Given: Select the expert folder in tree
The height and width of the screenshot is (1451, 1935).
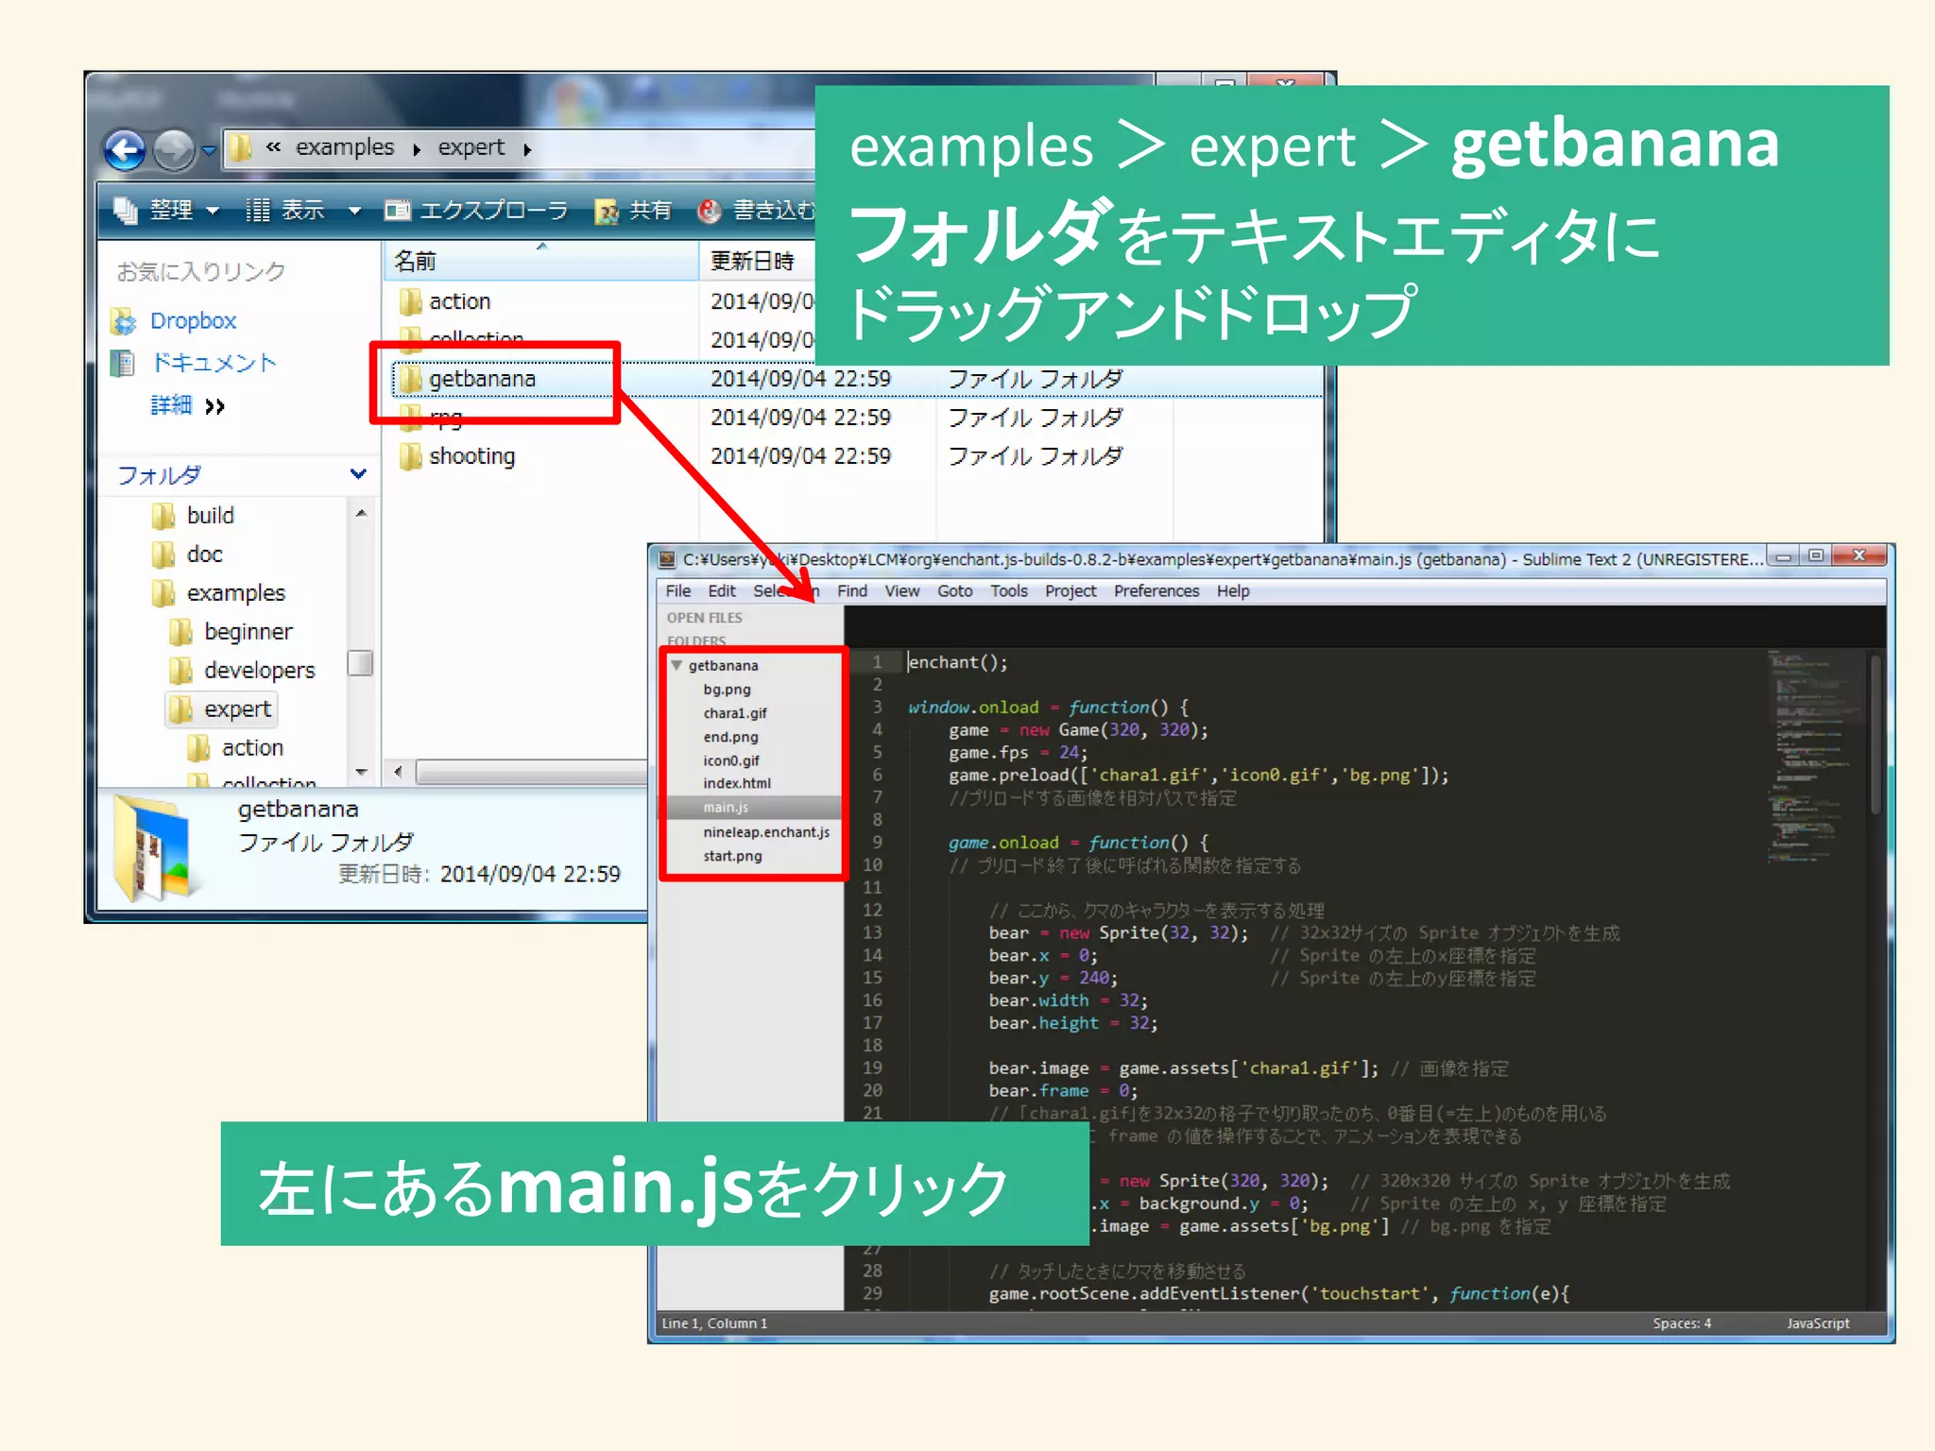Looking at the screenshot, I should coord(222,709).
